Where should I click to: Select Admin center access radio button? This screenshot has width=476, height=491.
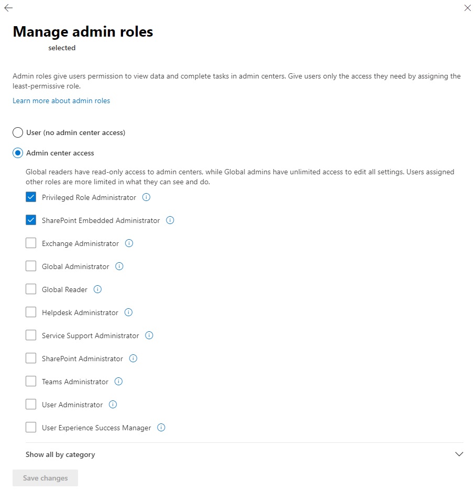[18, 153]
